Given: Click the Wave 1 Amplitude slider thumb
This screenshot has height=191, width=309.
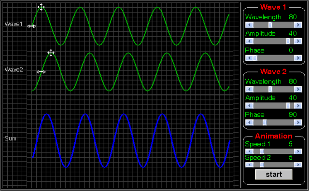Looking at the screenshot, I should click(x=288, y=41).
